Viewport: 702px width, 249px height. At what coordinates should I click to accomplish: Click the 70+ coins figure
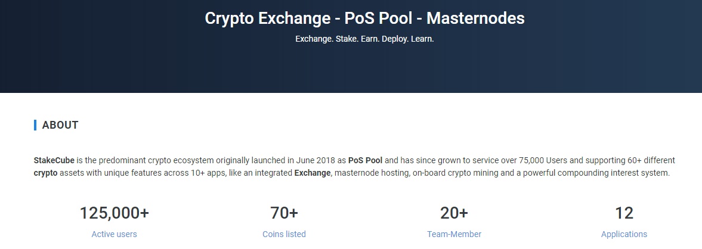(x=284, y=213)
